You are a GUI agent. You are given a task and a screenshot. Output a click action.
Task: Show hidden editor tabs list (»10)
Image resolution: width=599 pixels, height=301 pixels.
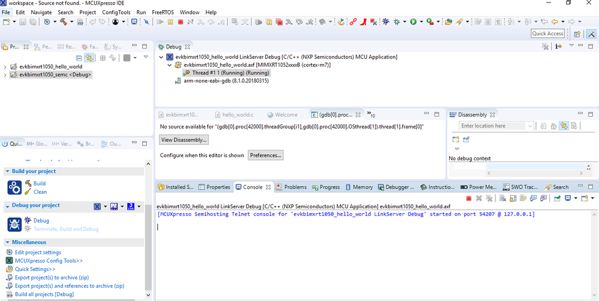click(x=371, y=114)
